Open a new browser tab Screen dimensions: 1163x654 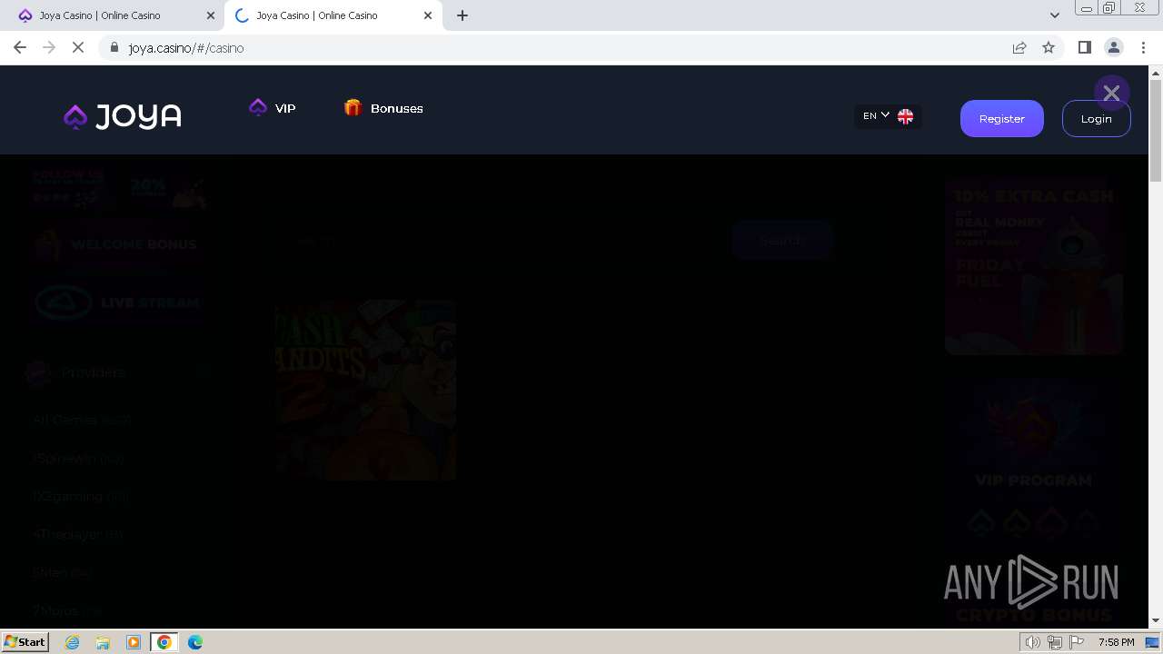(462, 15)
